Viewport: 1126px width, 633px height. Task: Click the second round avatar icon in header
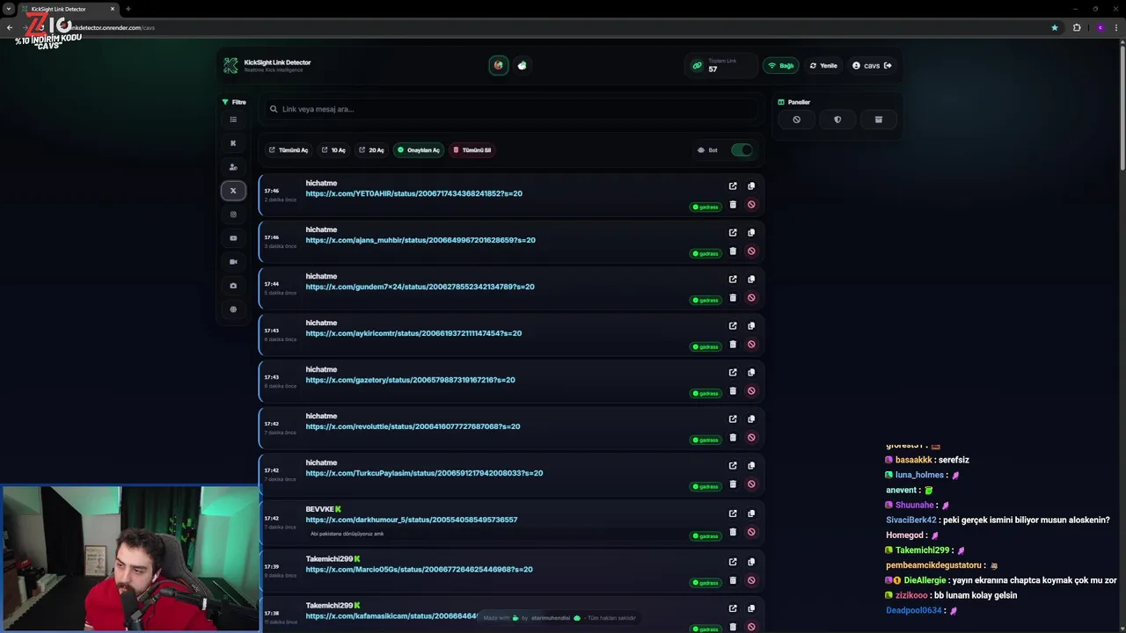point(523,65)
